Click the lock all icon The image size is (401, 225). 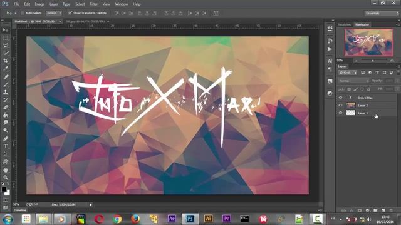[368, 89]
